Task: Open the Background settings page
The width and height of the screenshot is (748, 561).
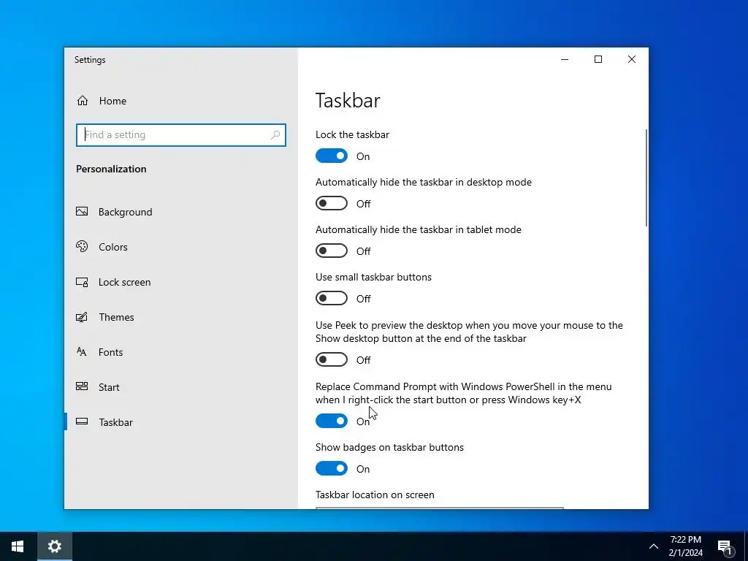Action: point(181,212)
